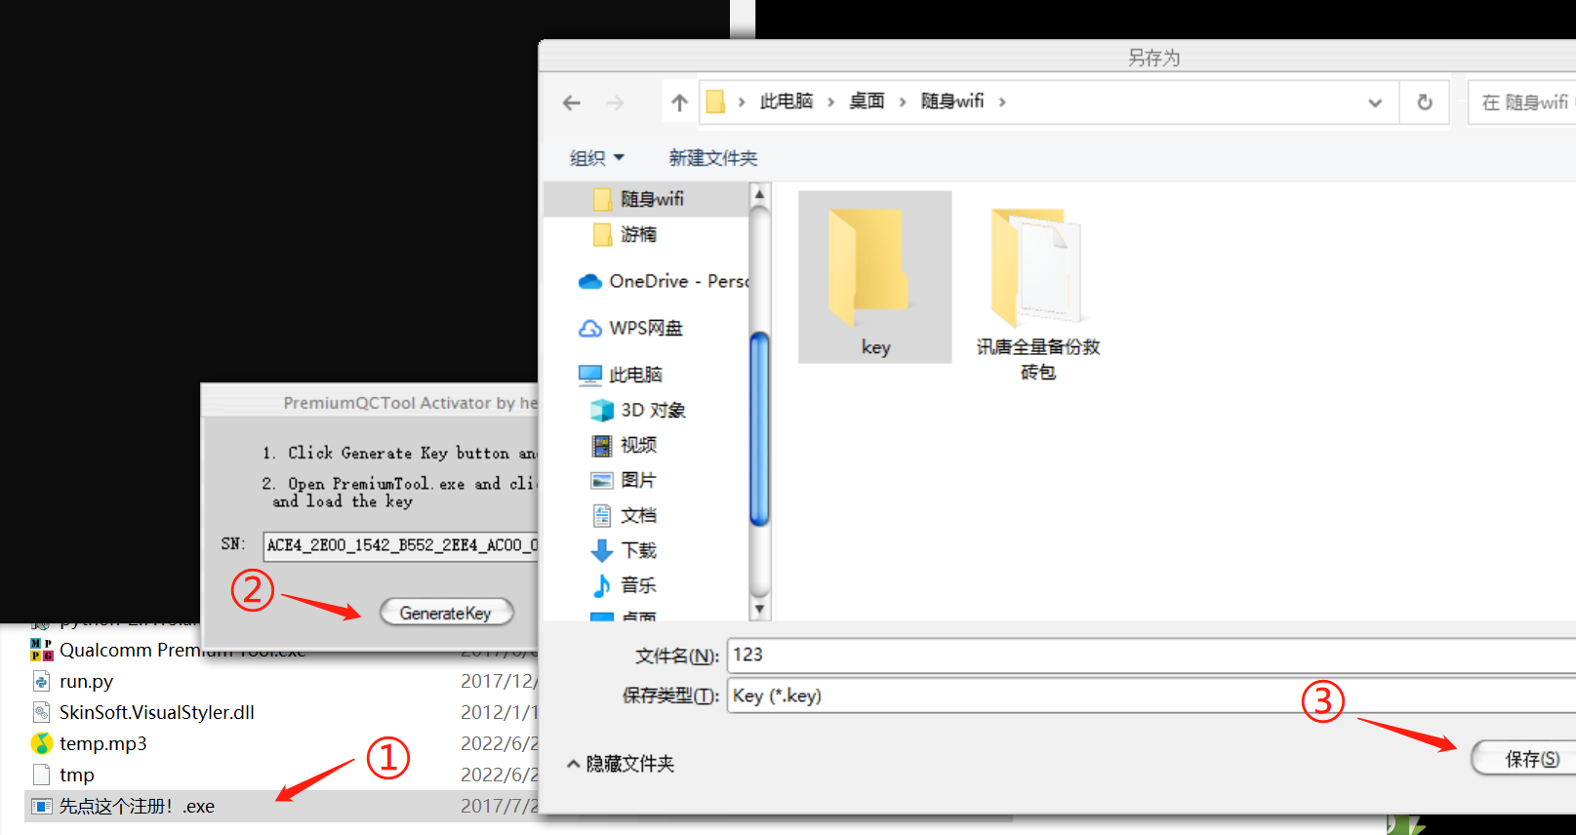
Task: Click the GenerateKey button in Activator
Action: [x=446, y=613]
